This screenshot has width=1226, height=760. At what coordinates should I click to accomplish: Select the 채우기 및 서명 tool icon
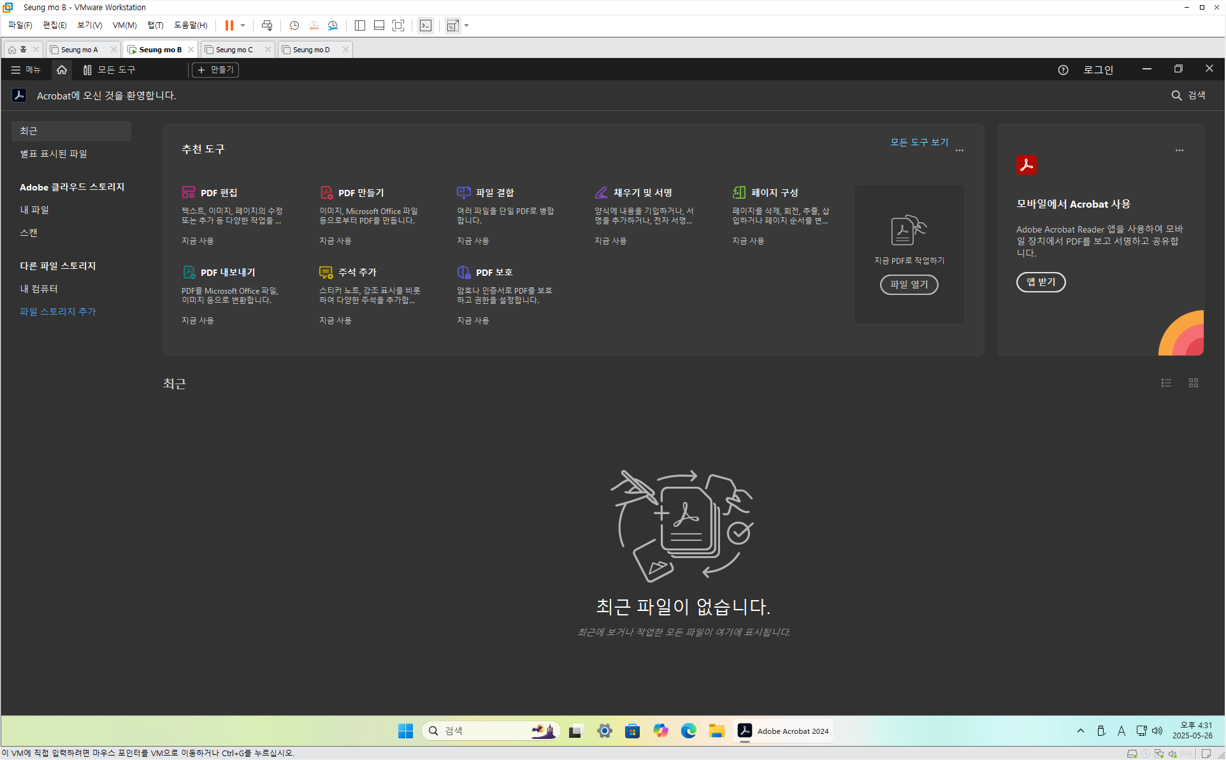601,192
